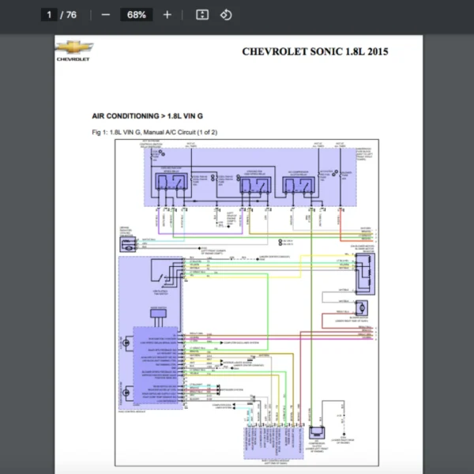Click the Chevrolet bowtie logo
Viewport: 474px width, 474px height.
click(x=74, y=49)
